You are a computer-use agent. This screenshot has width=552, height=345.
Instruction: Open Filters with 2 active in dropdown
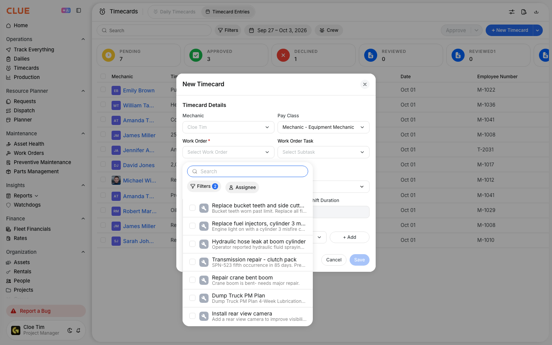coord(204,186)
